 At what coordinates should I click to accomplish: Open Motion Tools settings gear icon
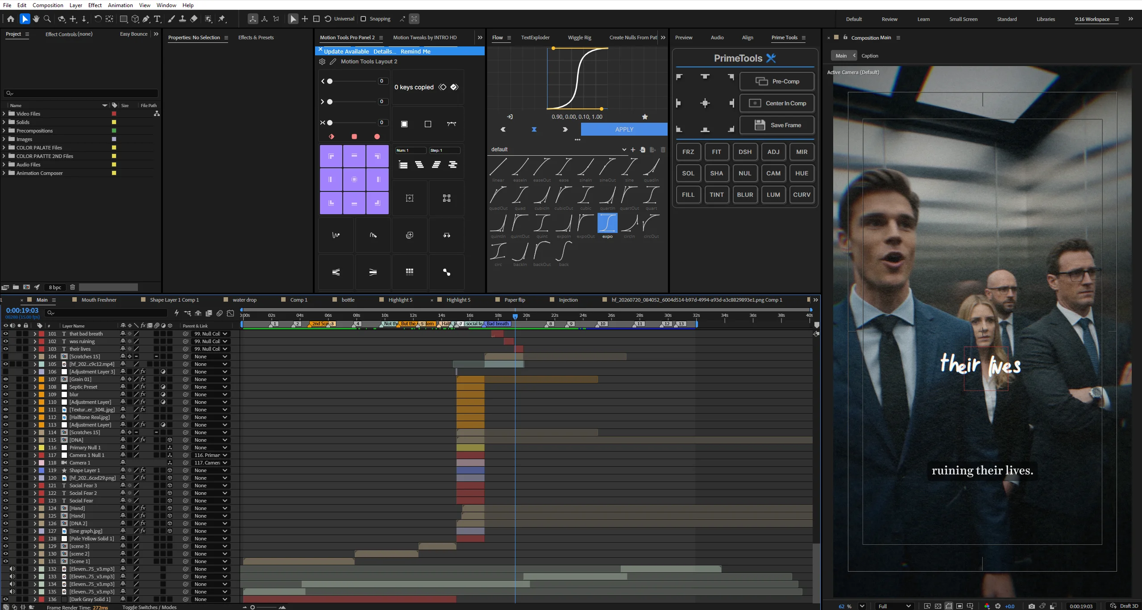[322, 62]
